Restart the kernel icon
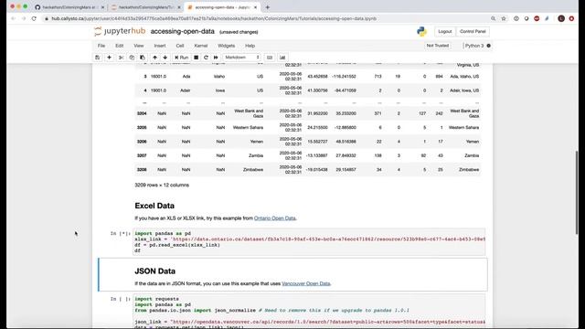 pos(206,58)
